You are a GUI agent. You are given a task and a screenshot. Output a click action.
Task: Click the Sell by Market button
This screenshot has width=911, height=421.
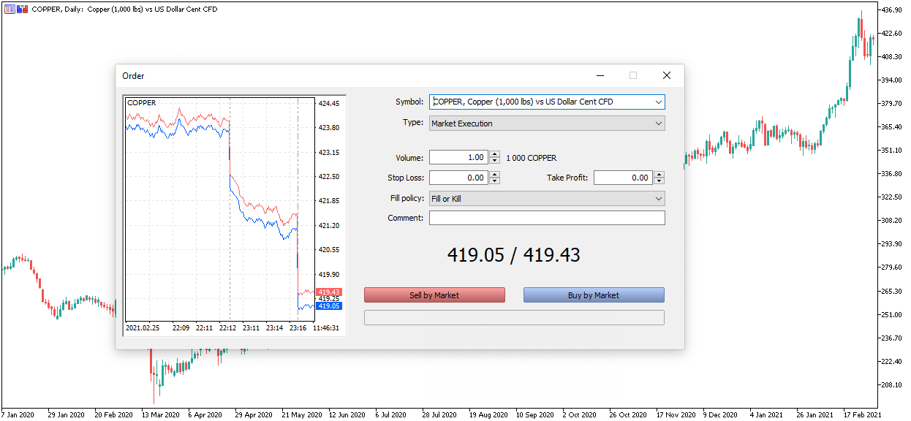point(434,295)
